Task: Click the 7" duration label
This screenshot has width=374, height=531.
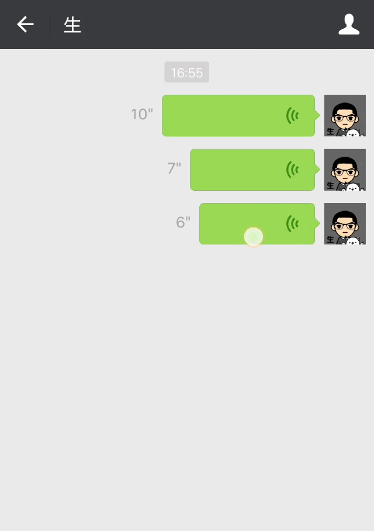Action: click(174, 168)
